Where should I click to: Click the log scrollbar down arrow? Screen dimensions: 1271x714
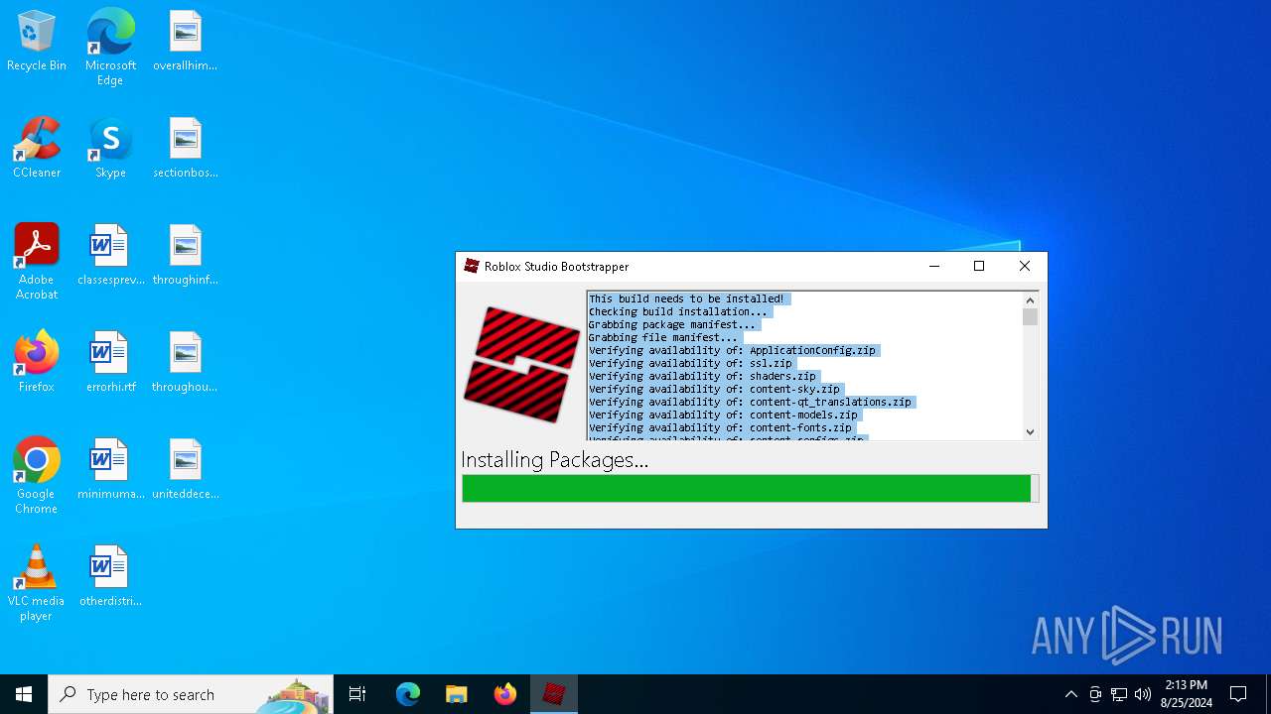pyautogui.click(x=1030, y=431)
